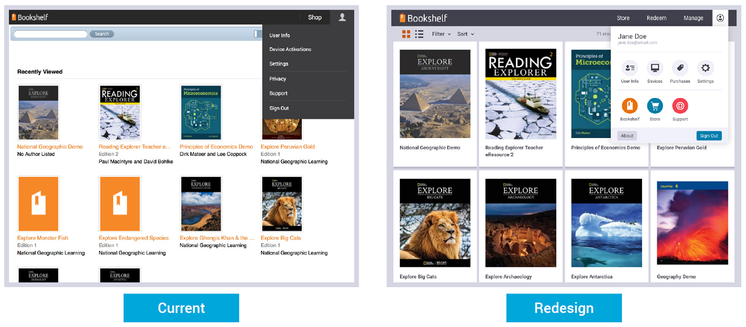This screenshot has height=327, width=746.
Task: Switch to list view in Redesign toolbar
Action: pyautogui.click(x=419, y=34)
